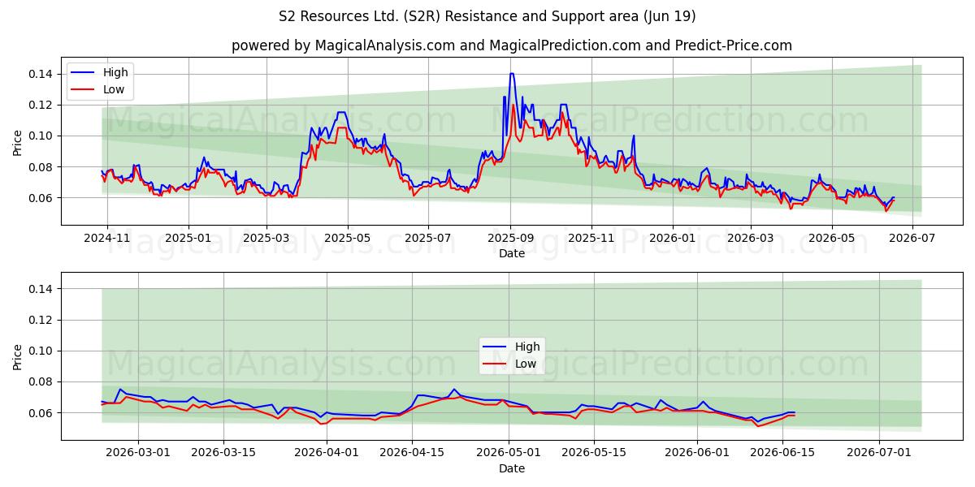This screenshot has height=487, width=975.
Task: Click the '2025-09' x-axis label
Action: tap(510, 239)
